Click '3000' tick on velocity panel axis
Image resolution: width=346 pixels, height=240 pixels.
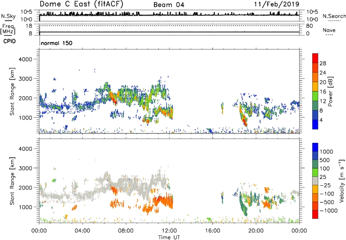25,168
